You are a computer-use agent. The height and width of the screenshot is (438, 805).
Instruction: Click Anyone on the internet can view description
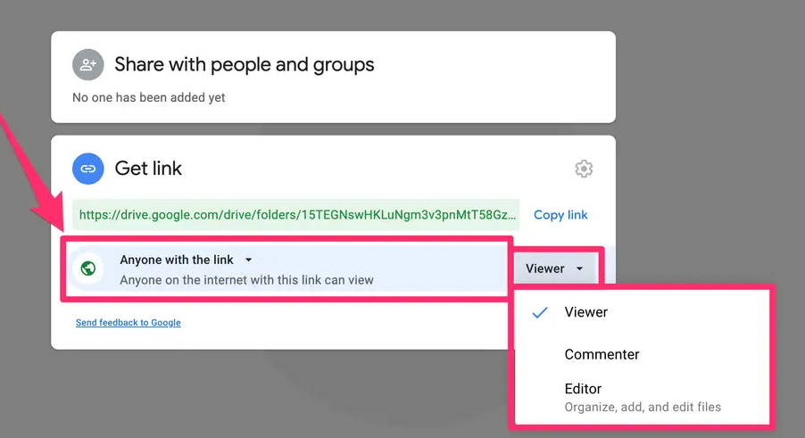pos(247,280)
